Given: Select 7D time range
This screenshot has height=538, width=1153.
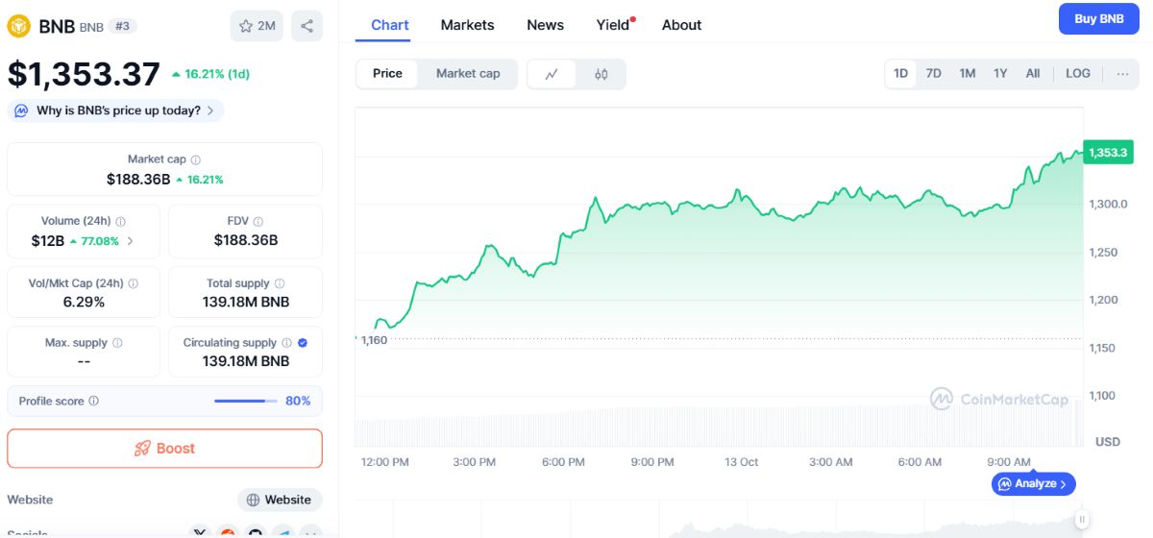Looking at the screenshot, I should point(933,73).
